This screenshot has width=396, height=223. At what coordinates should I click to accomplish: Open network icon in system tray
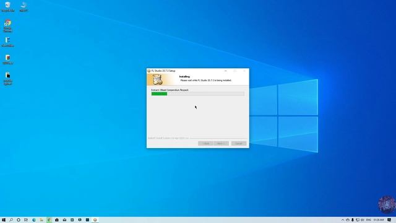[x=358, y=220]
